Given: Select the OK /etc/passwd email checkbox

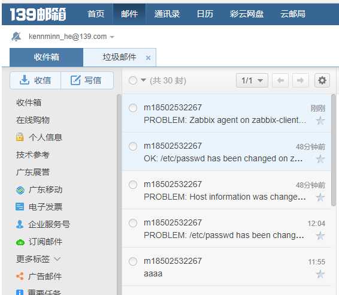Looking at the screenshot, I should (133, 146).
